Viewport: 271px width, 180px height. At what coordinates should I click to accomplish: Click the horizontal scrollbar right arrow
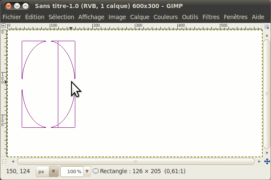259,161
